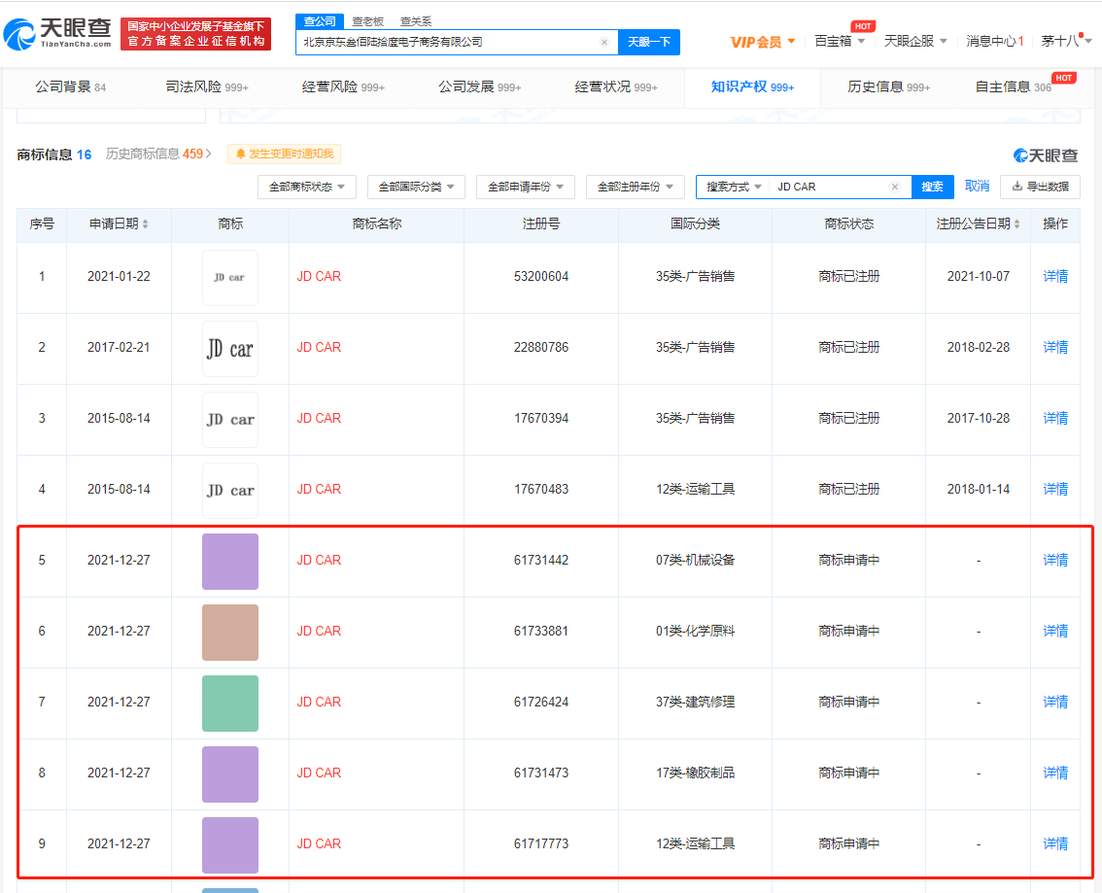Export data with the download button
Image resolution: width=1102 pixels, height=893 pixels.
(x=1040, y=187)
